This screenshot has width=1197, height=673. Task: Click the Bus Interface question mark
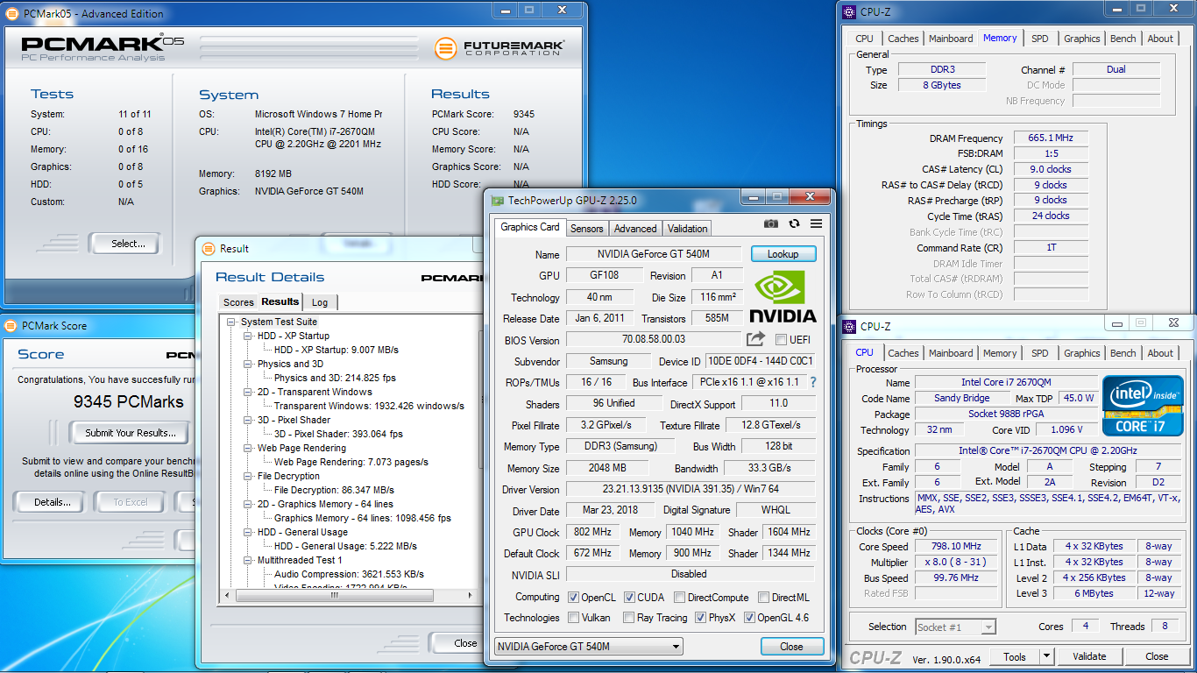coord(813,382)
